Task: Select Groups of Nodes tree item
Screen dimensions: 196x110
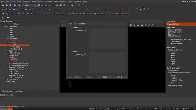Action: click(x=17, y=67)
